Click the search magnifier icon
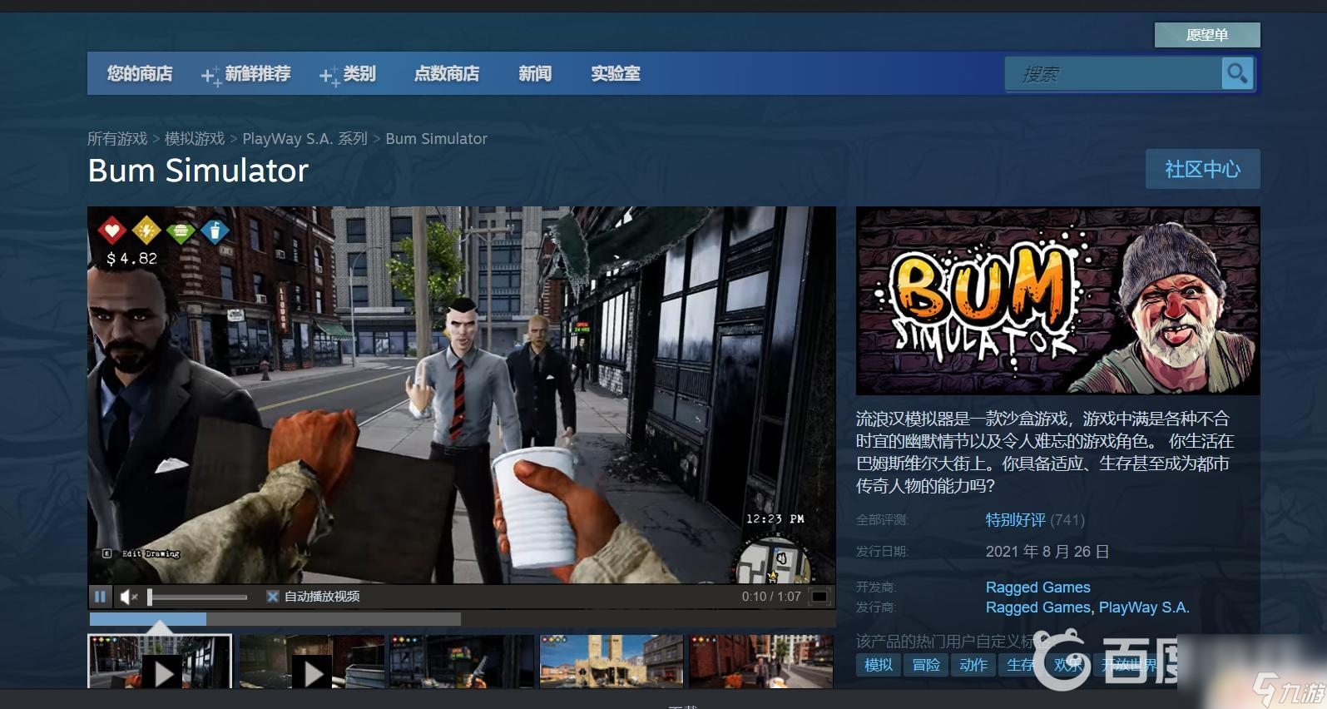The height and width of the screenshot is (709, 1327). pos(1237,74)
